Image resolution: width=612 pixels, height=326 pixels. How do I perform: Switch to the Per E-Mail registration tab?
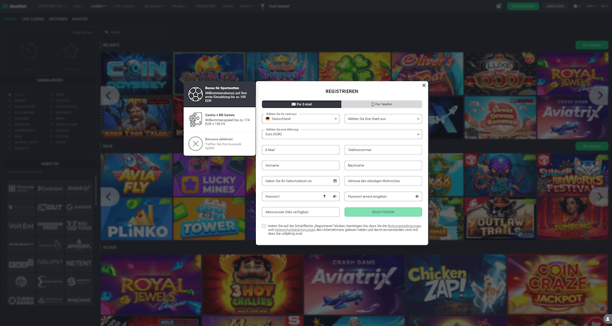302,104
